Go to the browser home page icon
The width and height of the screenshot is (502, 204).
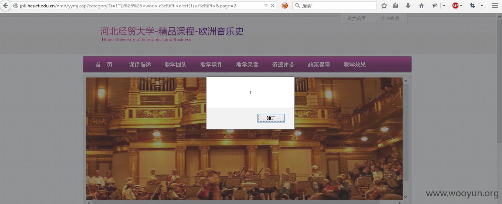[x=421, y=6]
